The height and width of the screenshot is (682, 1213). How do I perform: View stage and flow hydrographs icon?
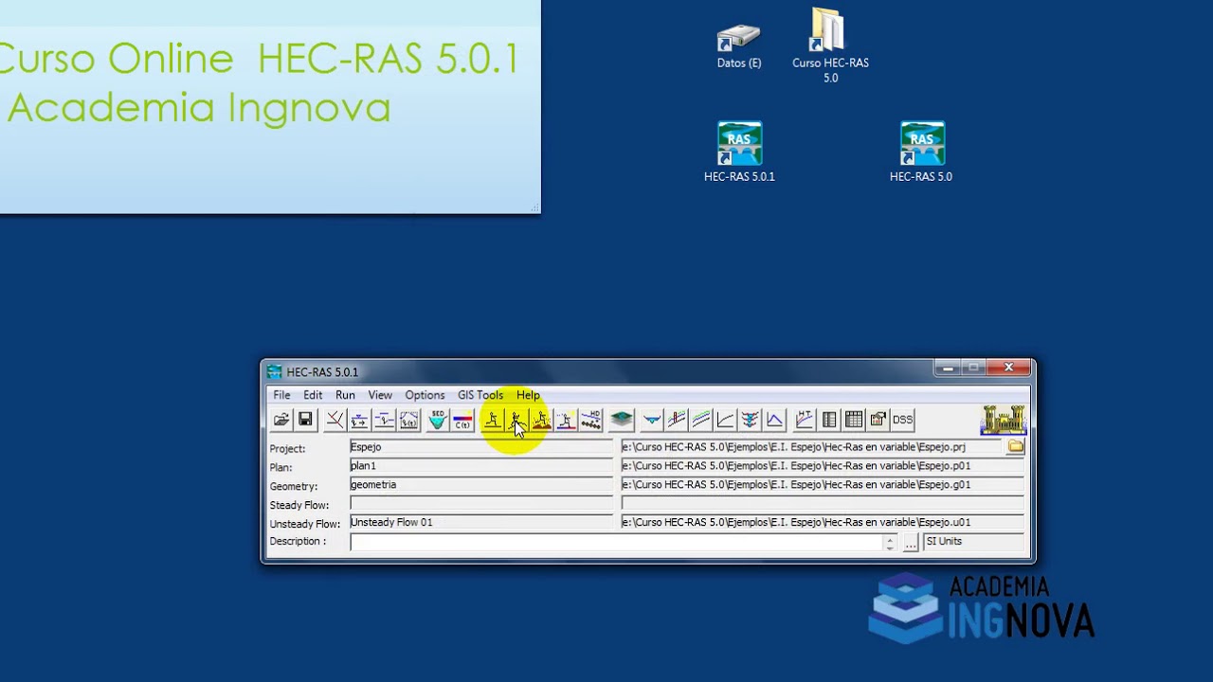(775, 420)
